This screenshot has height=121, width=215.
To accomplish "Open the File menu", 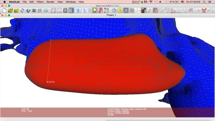I will [25, 2].
